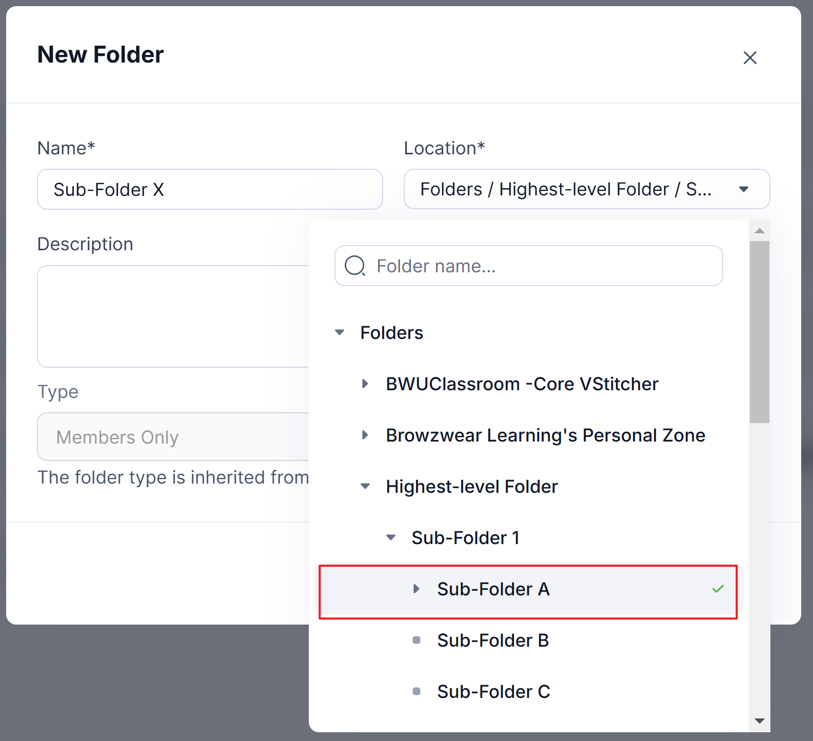This screenshot has height=741, width=813.
Task: Expand BWUClassroom -Core VStitcher folder
Action: point(365,384)
